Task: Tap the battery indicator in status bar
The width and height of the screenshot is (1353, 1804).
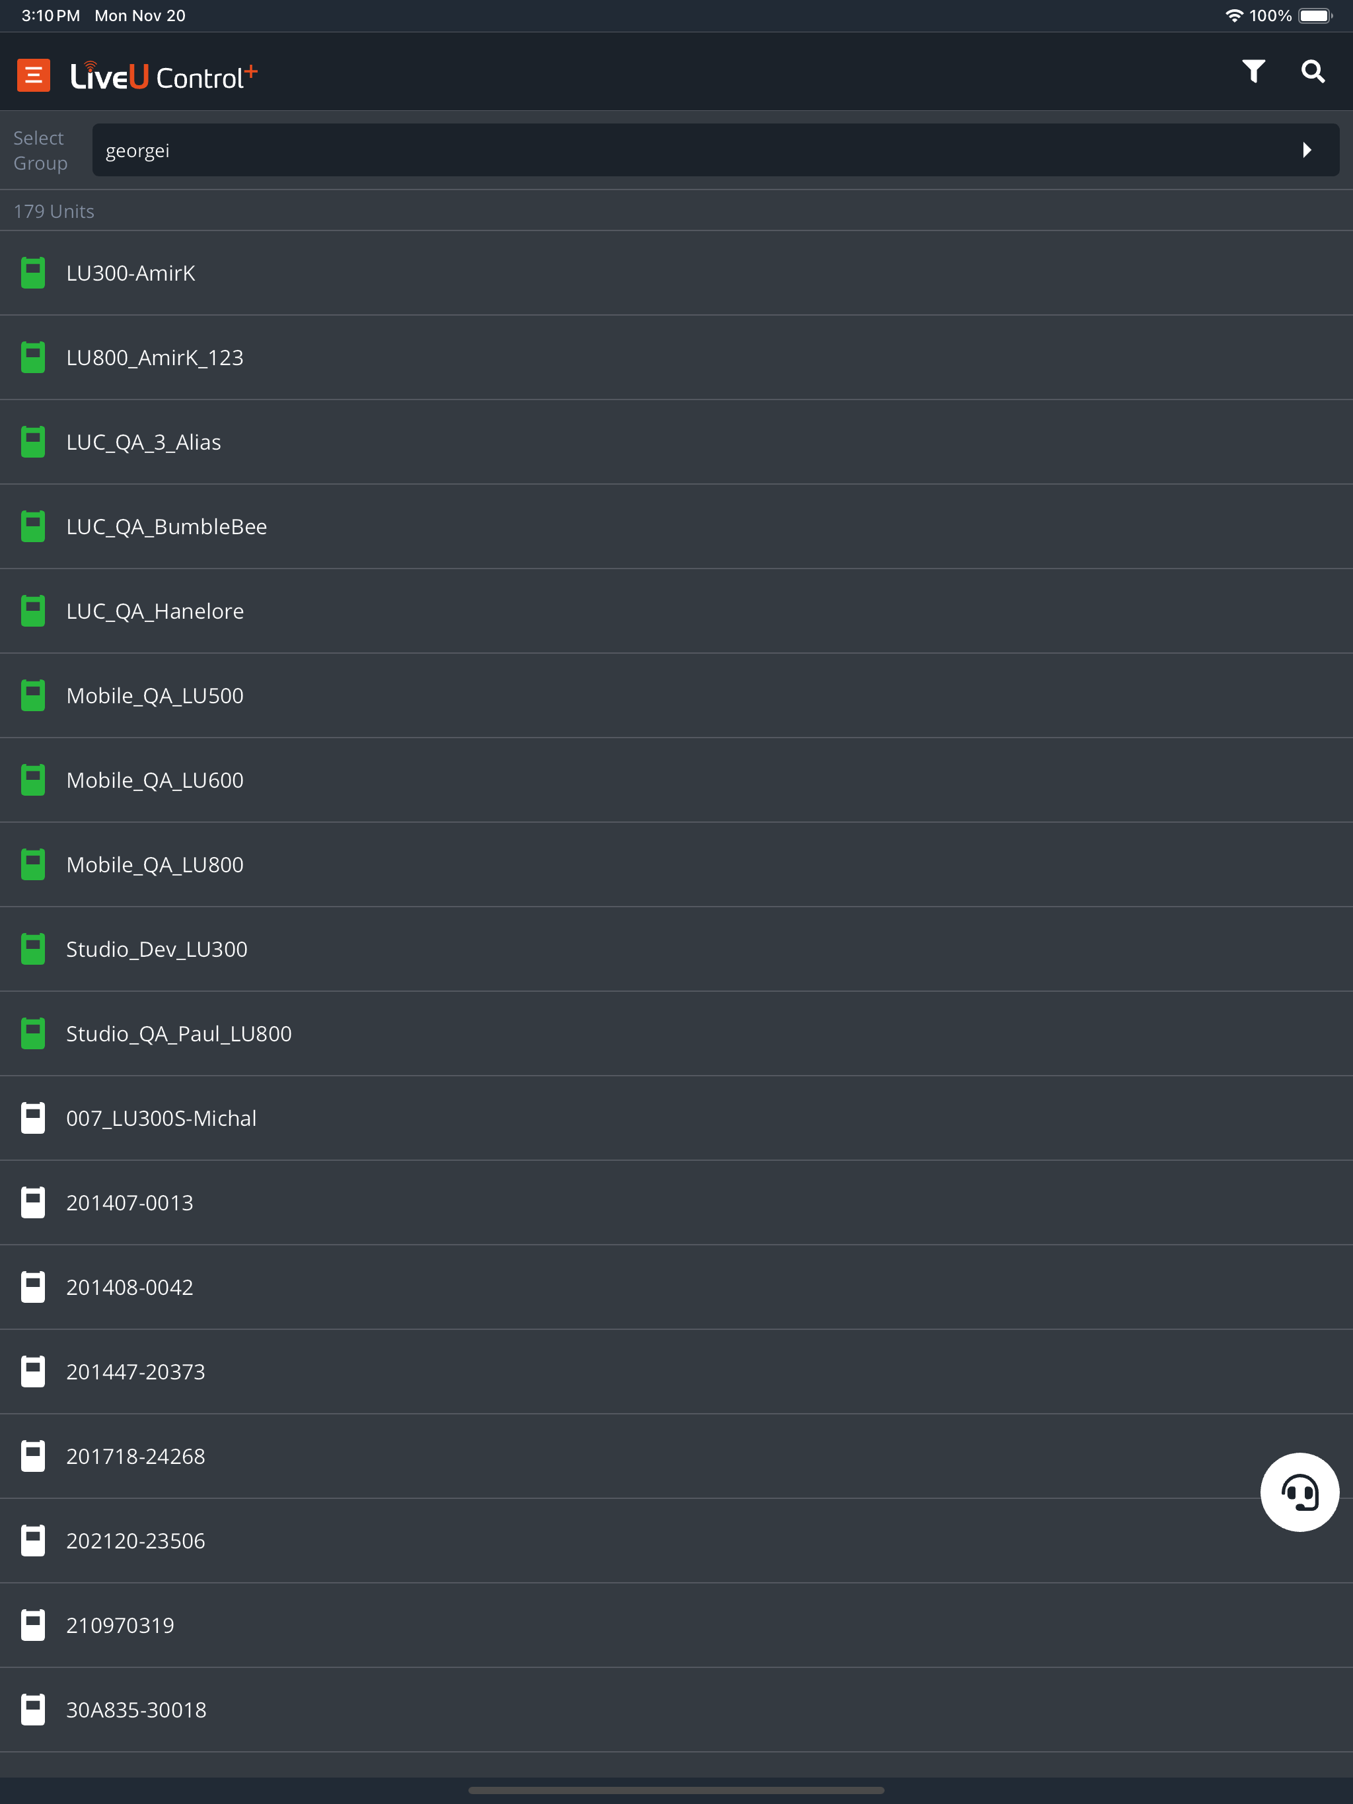Action: (x=1315, y=15)
